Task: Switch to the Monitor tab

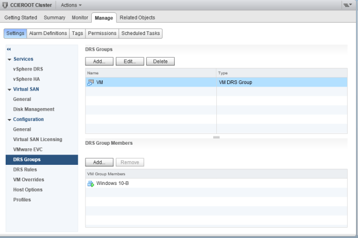Action: [80, 18]
